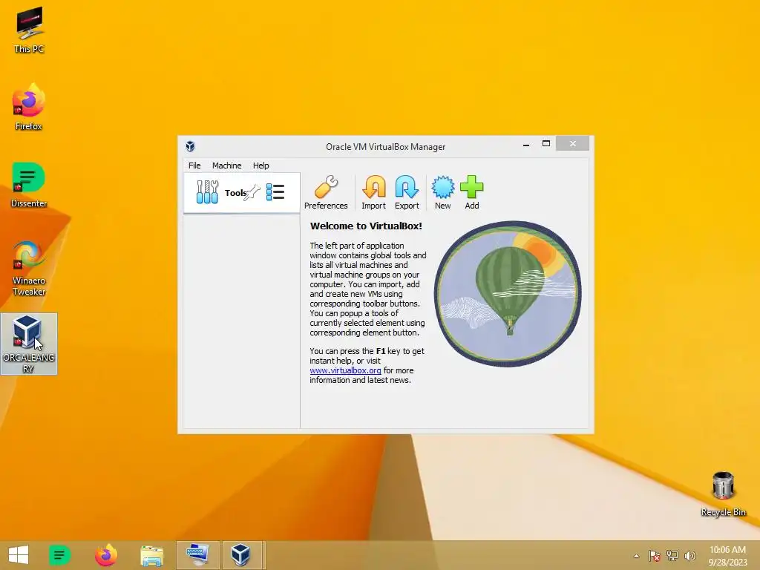Open the Machine menu

tap(226, 166)
